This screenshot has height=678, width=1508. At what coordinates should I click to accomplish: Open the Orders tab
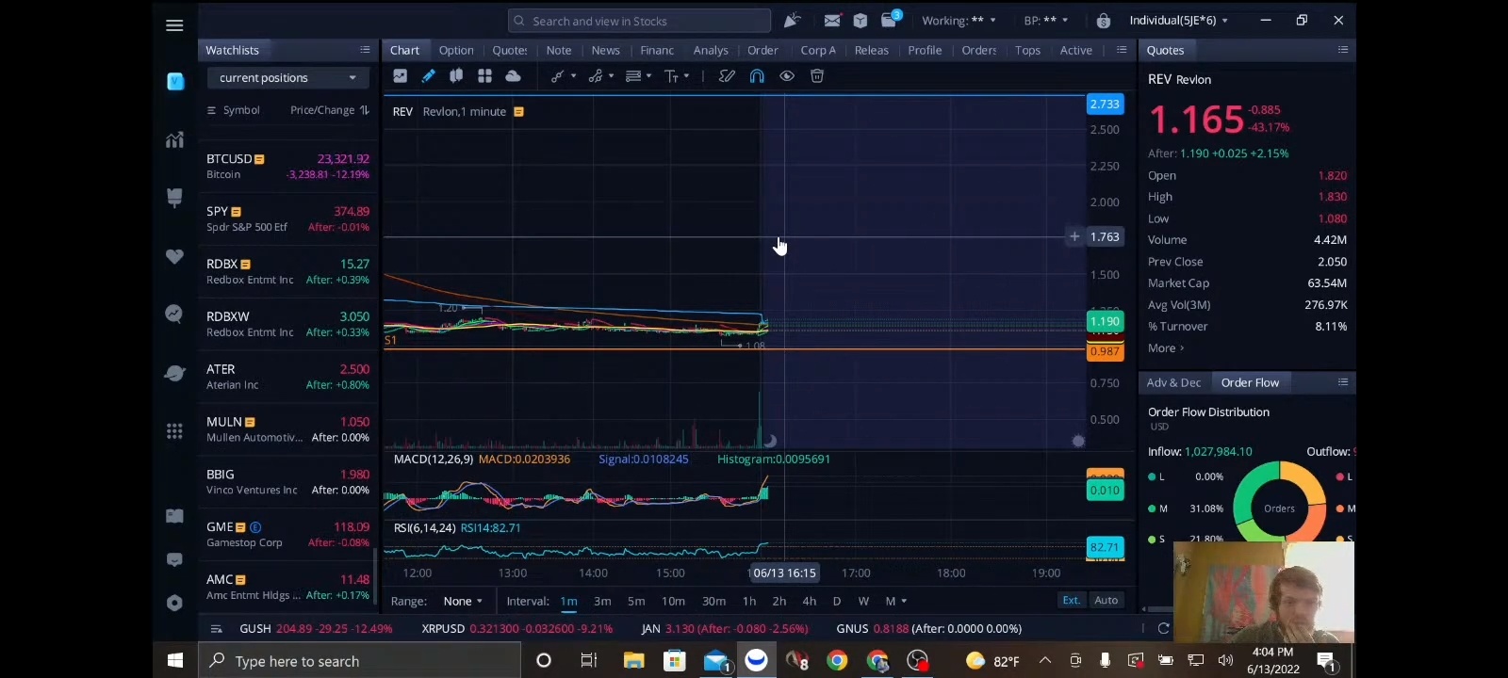point(979,50)
